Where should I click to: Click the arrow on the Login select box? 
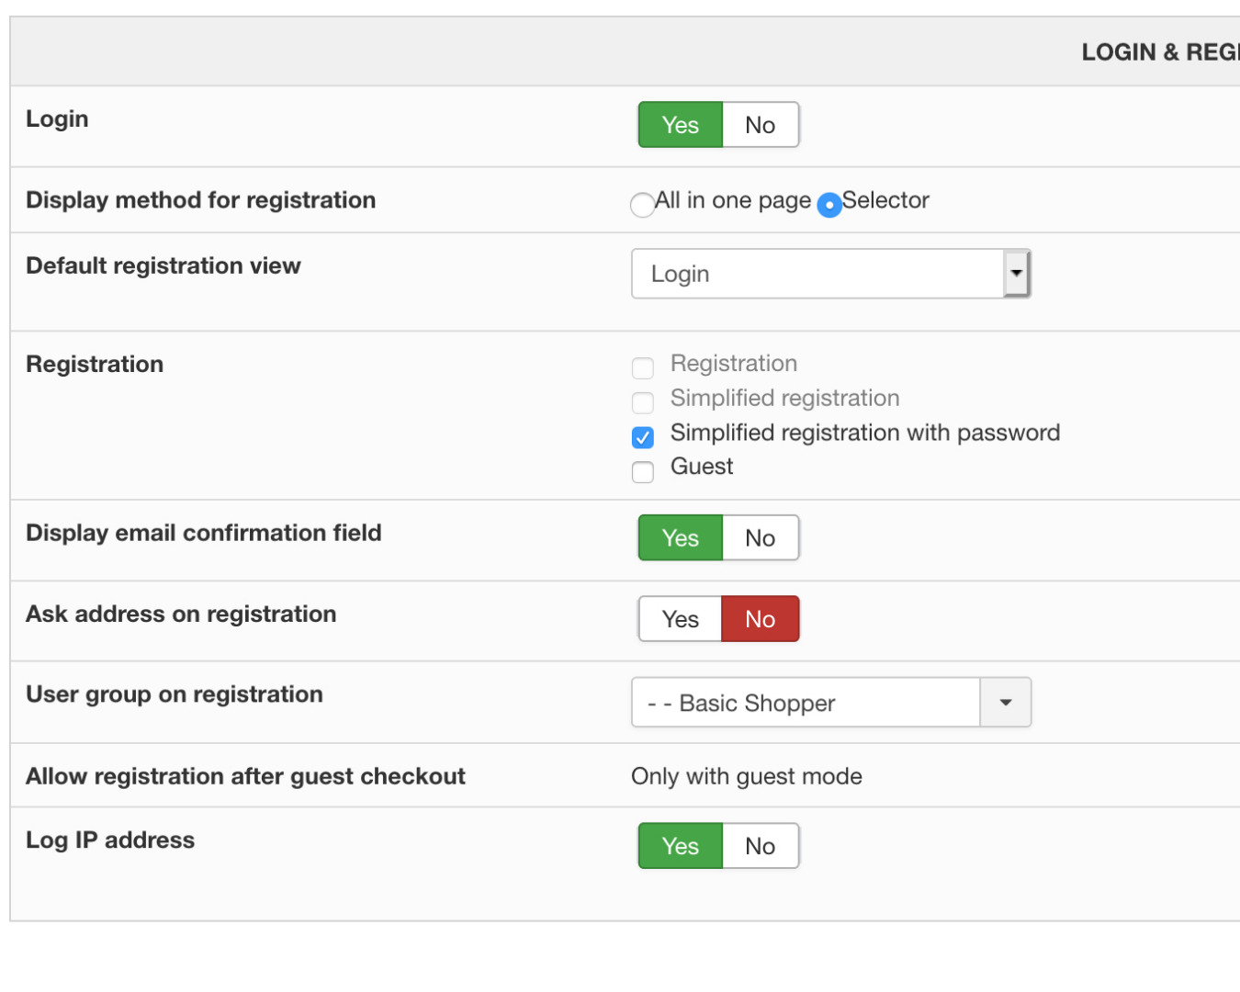point(1016,274)
